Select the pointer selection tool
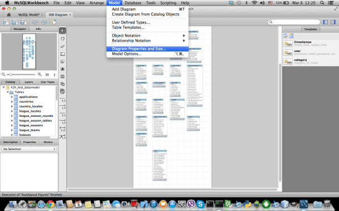 tap(62, 30)
